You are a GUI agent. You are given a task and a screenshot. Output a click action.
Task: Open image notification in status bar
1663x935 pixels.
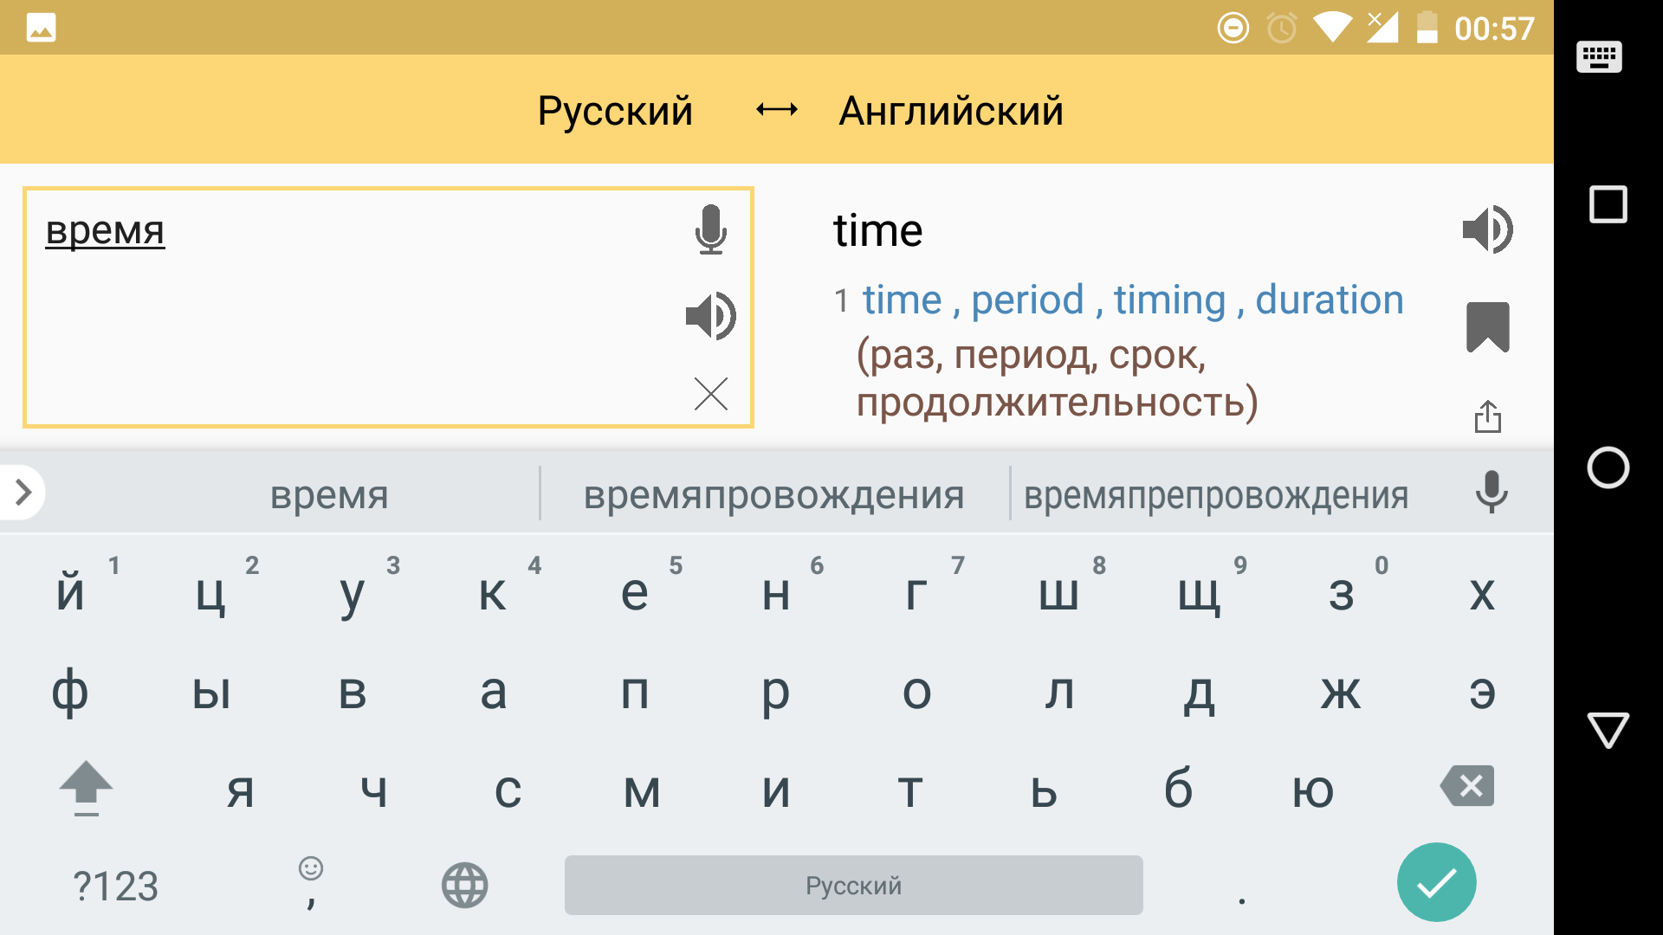pos(41,28)
